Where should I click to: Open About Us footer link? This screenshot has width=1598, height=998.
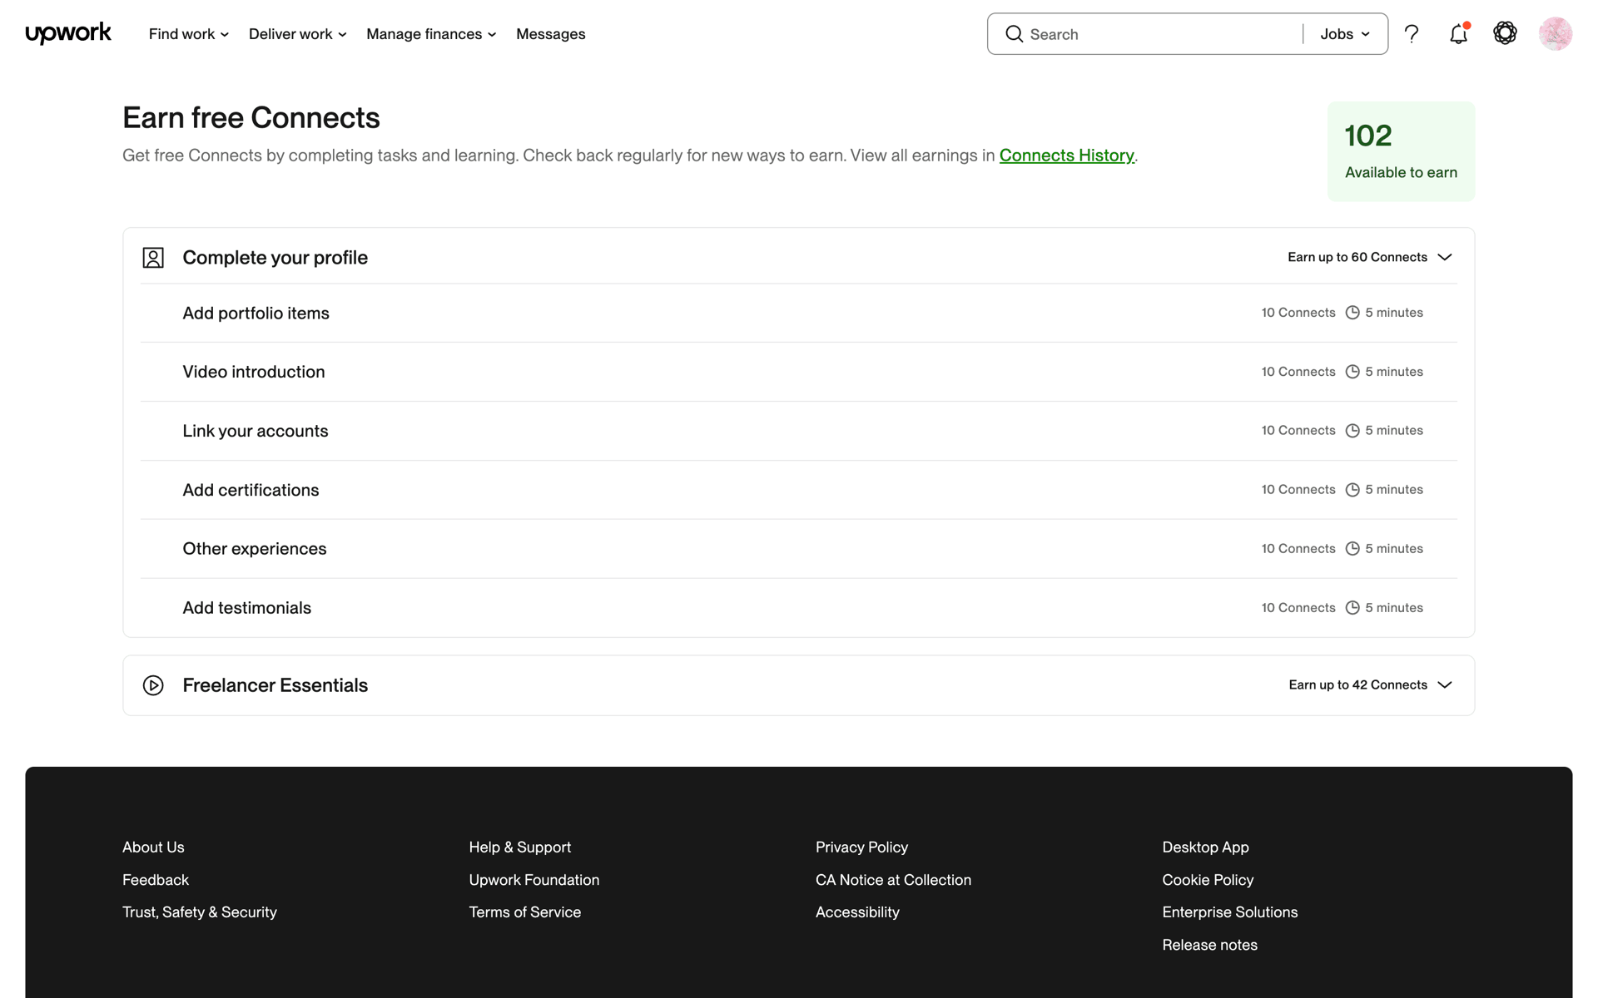(x=153, y=847)
